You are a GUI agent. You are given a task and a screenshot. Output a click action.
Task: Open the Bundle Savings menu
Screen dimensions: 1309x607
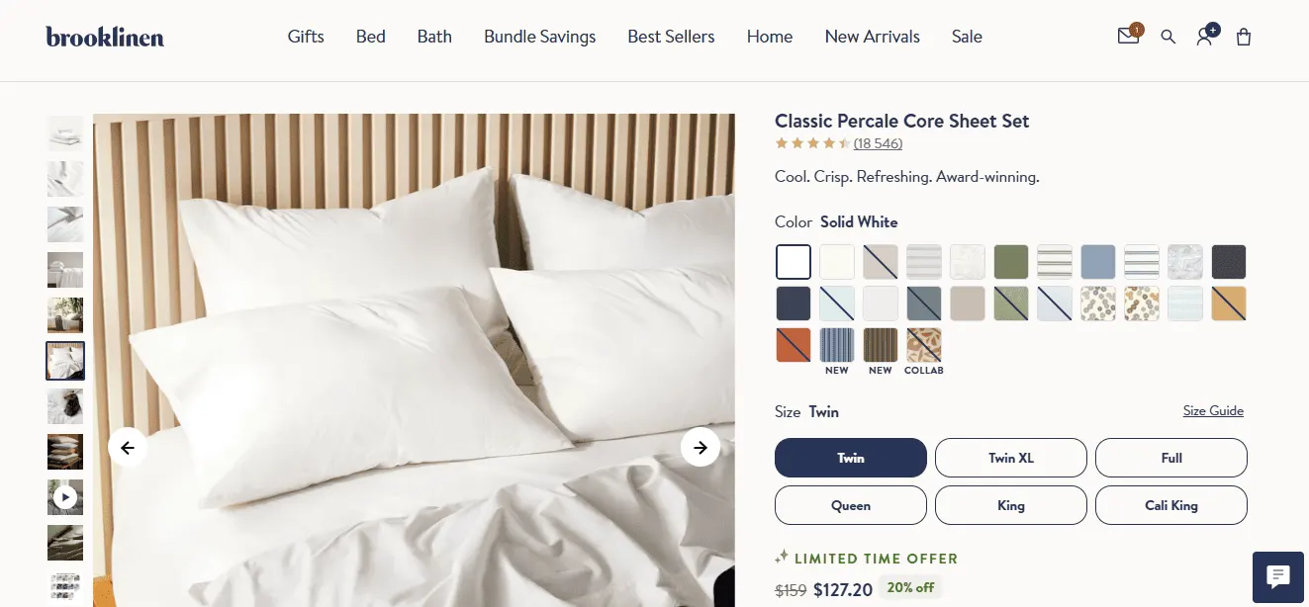pos(539,37)
